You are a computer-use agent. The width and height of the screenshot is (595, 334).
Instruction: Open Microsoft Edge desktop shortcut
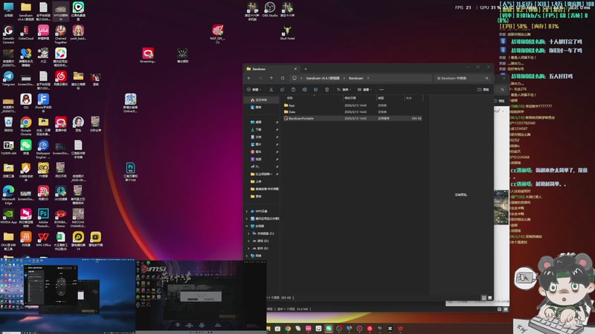point(8,194)
